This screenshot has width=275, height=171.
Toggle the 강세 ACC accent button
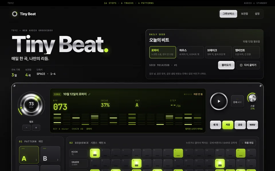[237, 101]
